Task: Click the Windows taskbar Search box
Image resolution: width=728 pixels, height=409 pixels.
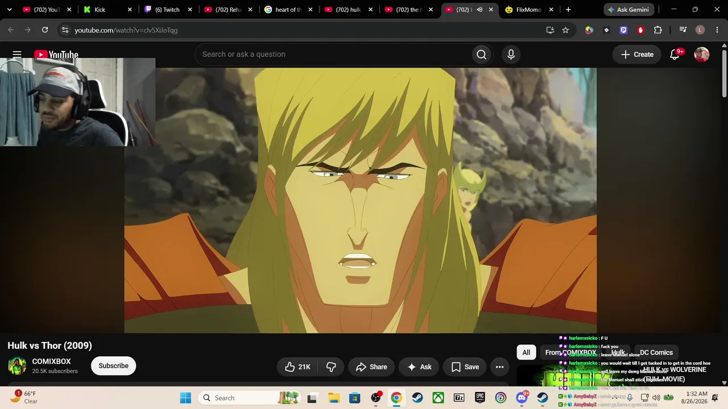Action: pyautogui.click(x=250, y=398)
